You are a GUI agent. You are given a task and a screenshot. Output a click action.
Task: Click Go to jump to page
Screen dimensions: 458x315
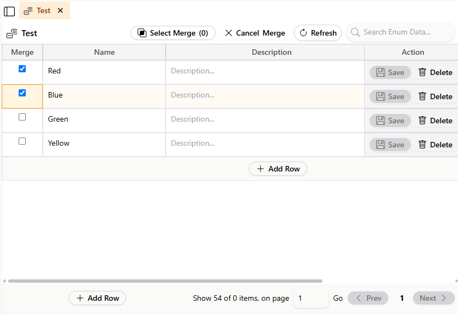pos(338,298)
